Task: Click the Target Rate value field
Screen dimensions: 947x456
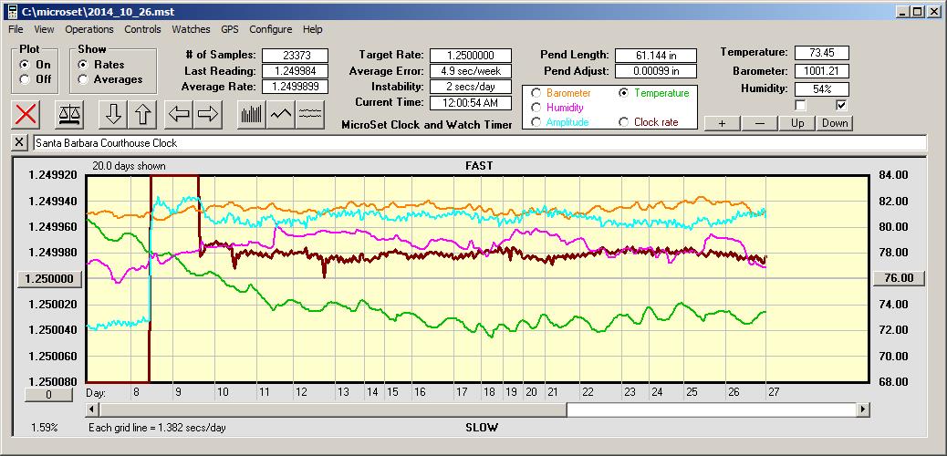Action: pos(471,56)
